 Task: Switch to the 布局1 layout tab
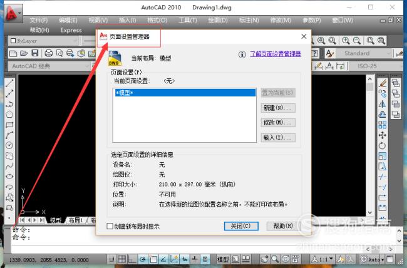pos(76,220)
